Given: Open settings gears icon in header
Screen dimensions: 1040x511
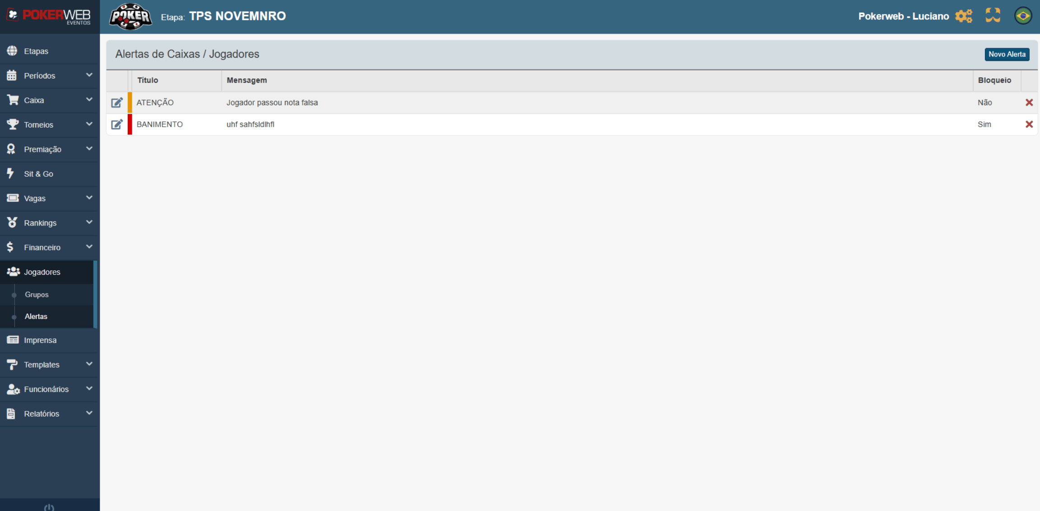Looking at the screenshot, I should [x=964, y=16].
